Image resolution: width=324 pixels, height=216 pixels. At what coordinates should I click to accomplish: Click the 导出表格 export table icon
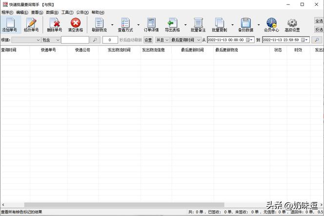[x=172, y=24]
